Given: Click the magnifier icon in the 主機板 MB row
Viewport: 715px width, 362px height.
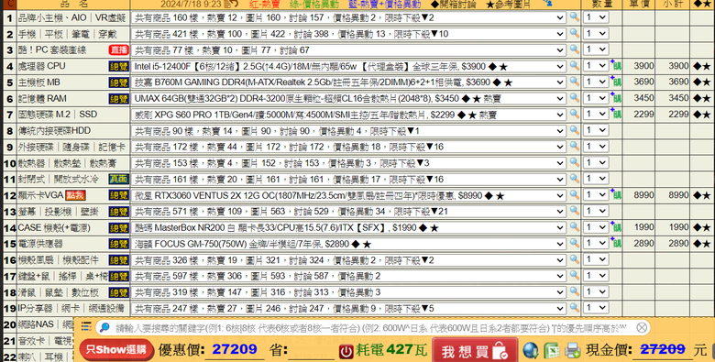Looking at the screenshot, I should [x=574, y=82].
